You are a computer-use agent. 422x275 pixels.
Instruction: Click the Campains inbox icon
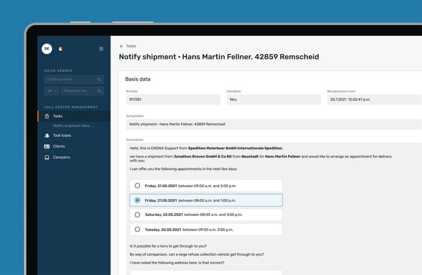point(47,158)
